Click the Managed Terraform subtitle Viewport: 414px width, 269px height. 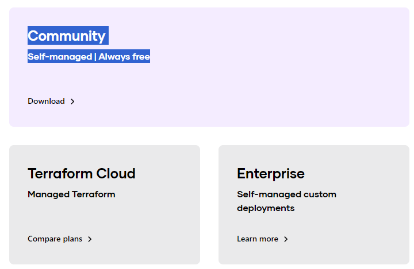pos(71,194)
